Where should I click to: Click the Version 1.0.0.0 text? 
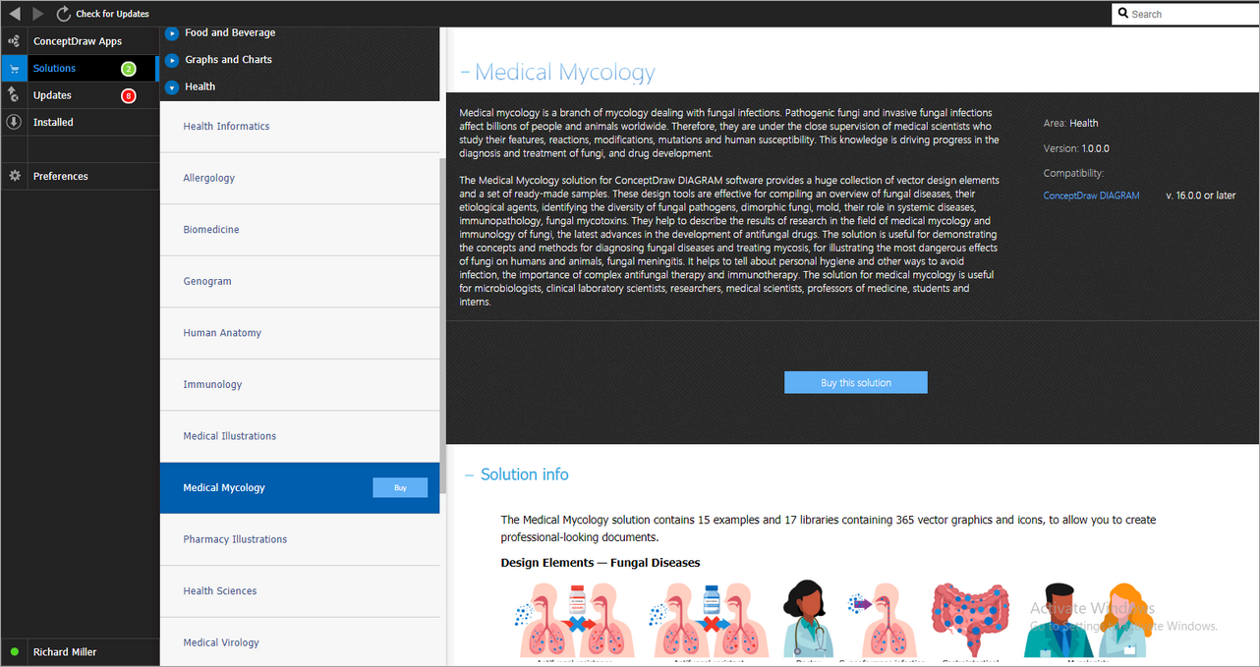[1076, 148]
